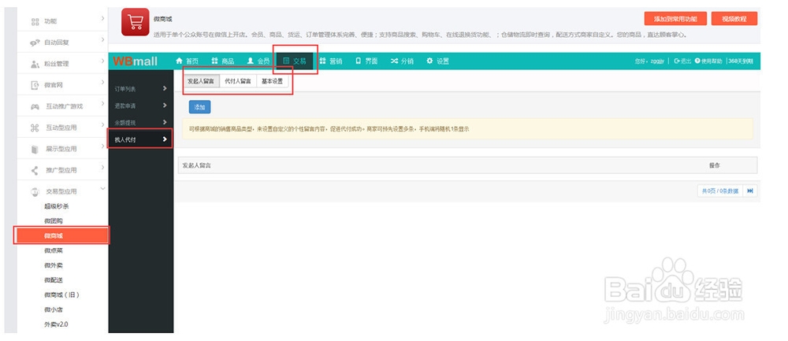This screenshot has width=788, height=341.
Task: Click the WBmall logo
Action: [x=136, y=61]
